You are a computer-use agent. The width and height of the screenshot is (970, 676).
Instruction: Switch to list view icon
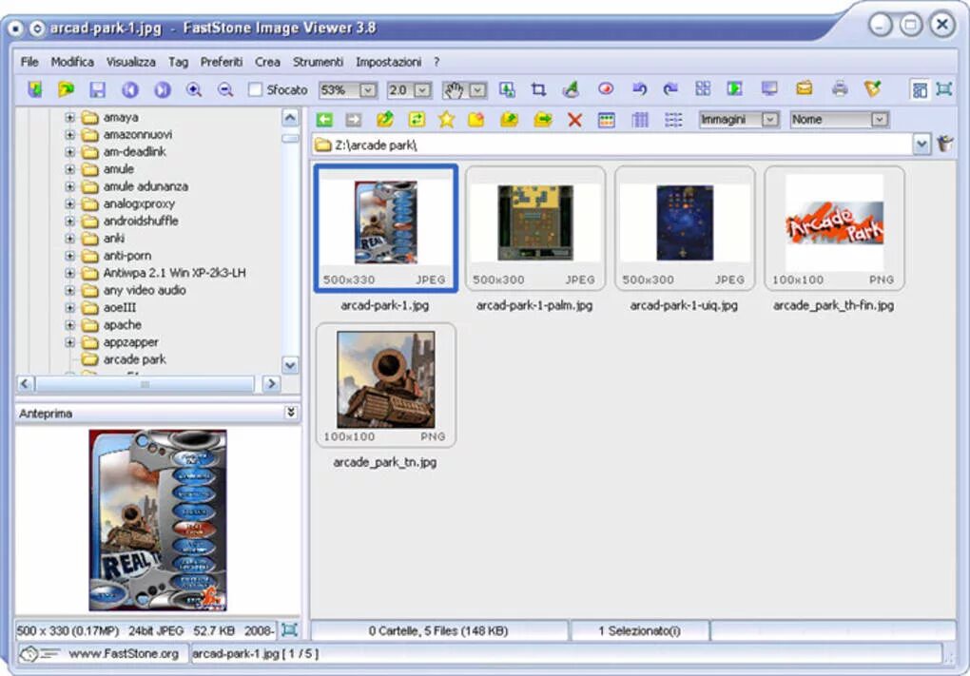[673, 120]
